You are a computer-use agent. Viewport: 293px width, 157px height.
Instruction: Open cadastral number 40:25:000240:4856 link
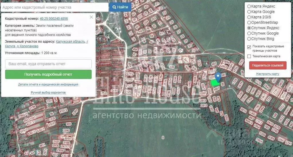coord(54,19)
